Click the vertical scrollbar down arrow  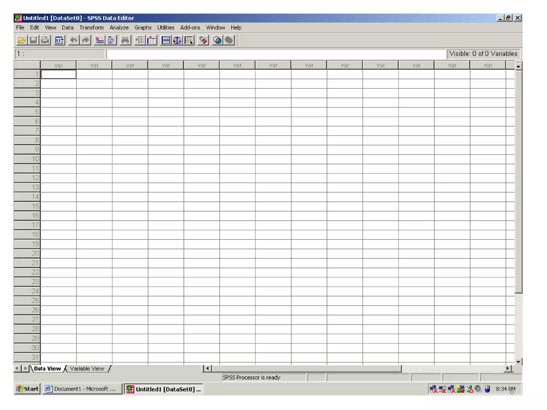tap(518, 362)
